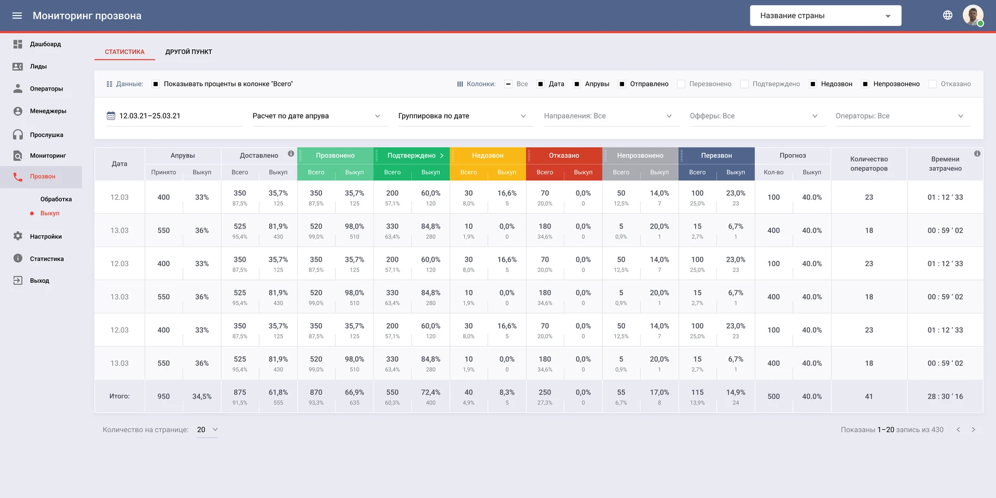The width and height of the screenshot is (996, 498).
Task: Open rows-per-page dropdown showing 20
Action: pos(207,430)
